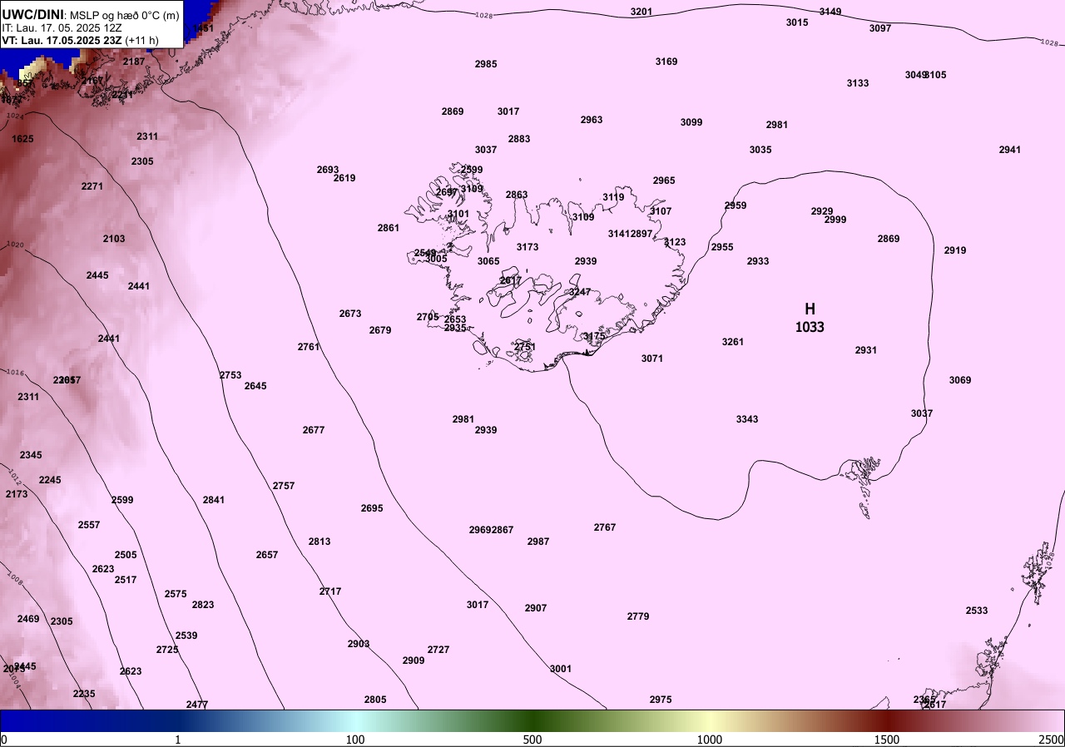Click the 2271 value over Greenland

(x=92, y=186)
